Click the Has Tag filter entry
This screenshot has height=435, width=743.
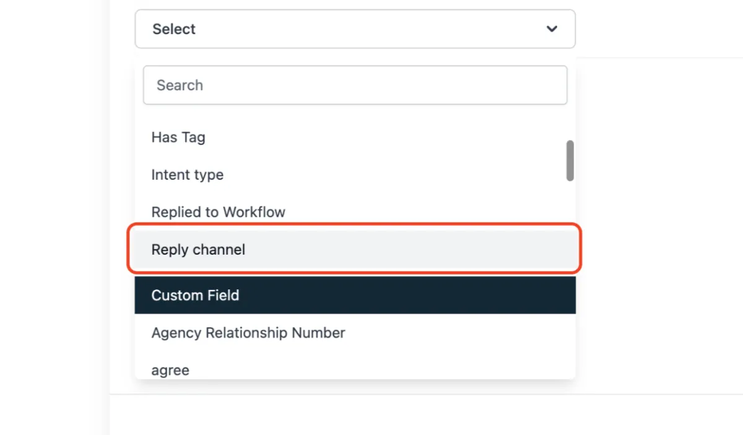point(178,137)
